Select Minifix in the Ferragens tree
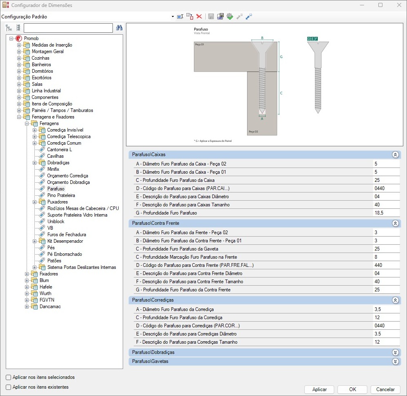This screenshot has width=407, height=396. point(53,169)
